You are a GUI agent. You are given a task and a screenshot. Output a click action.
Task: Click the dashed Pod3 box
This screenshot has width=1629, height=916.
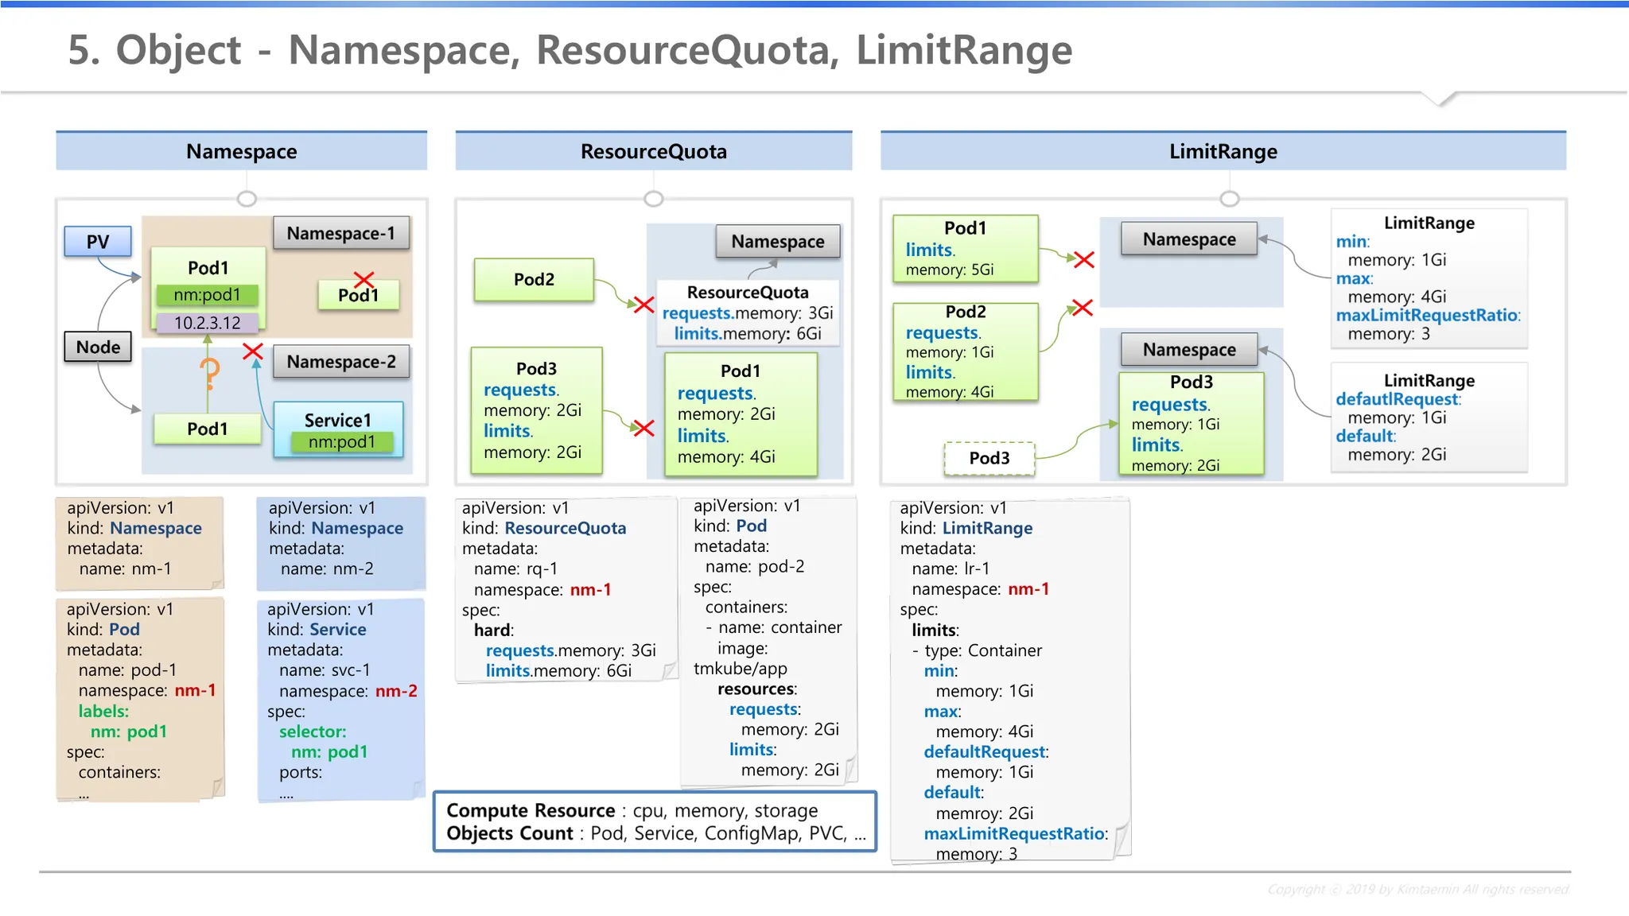pyautogui.click(x=989, y=458)
